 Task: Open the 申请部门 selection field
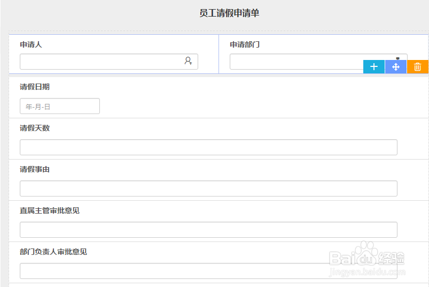(318, 62)
